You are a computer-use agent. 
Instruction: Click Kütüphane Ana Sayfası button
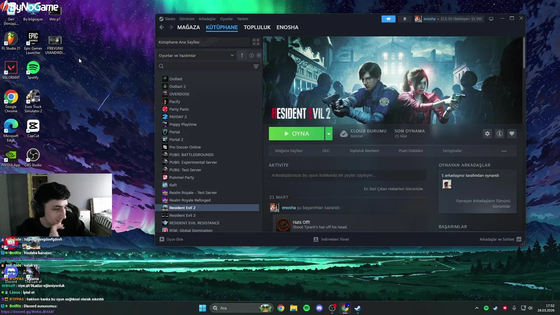coord(203,42)
